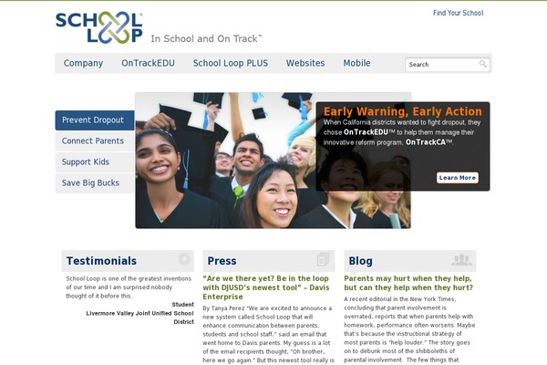The height and width of the screenshot is (365, 547).
Task: Click the Early Warning, Early Action headline
Action: pyautogui.click(x=403, y=111)
